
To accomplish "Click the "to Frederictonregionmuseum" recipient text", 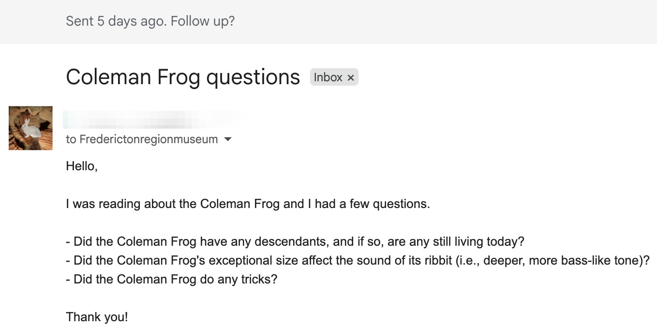I will pos(142,139).
